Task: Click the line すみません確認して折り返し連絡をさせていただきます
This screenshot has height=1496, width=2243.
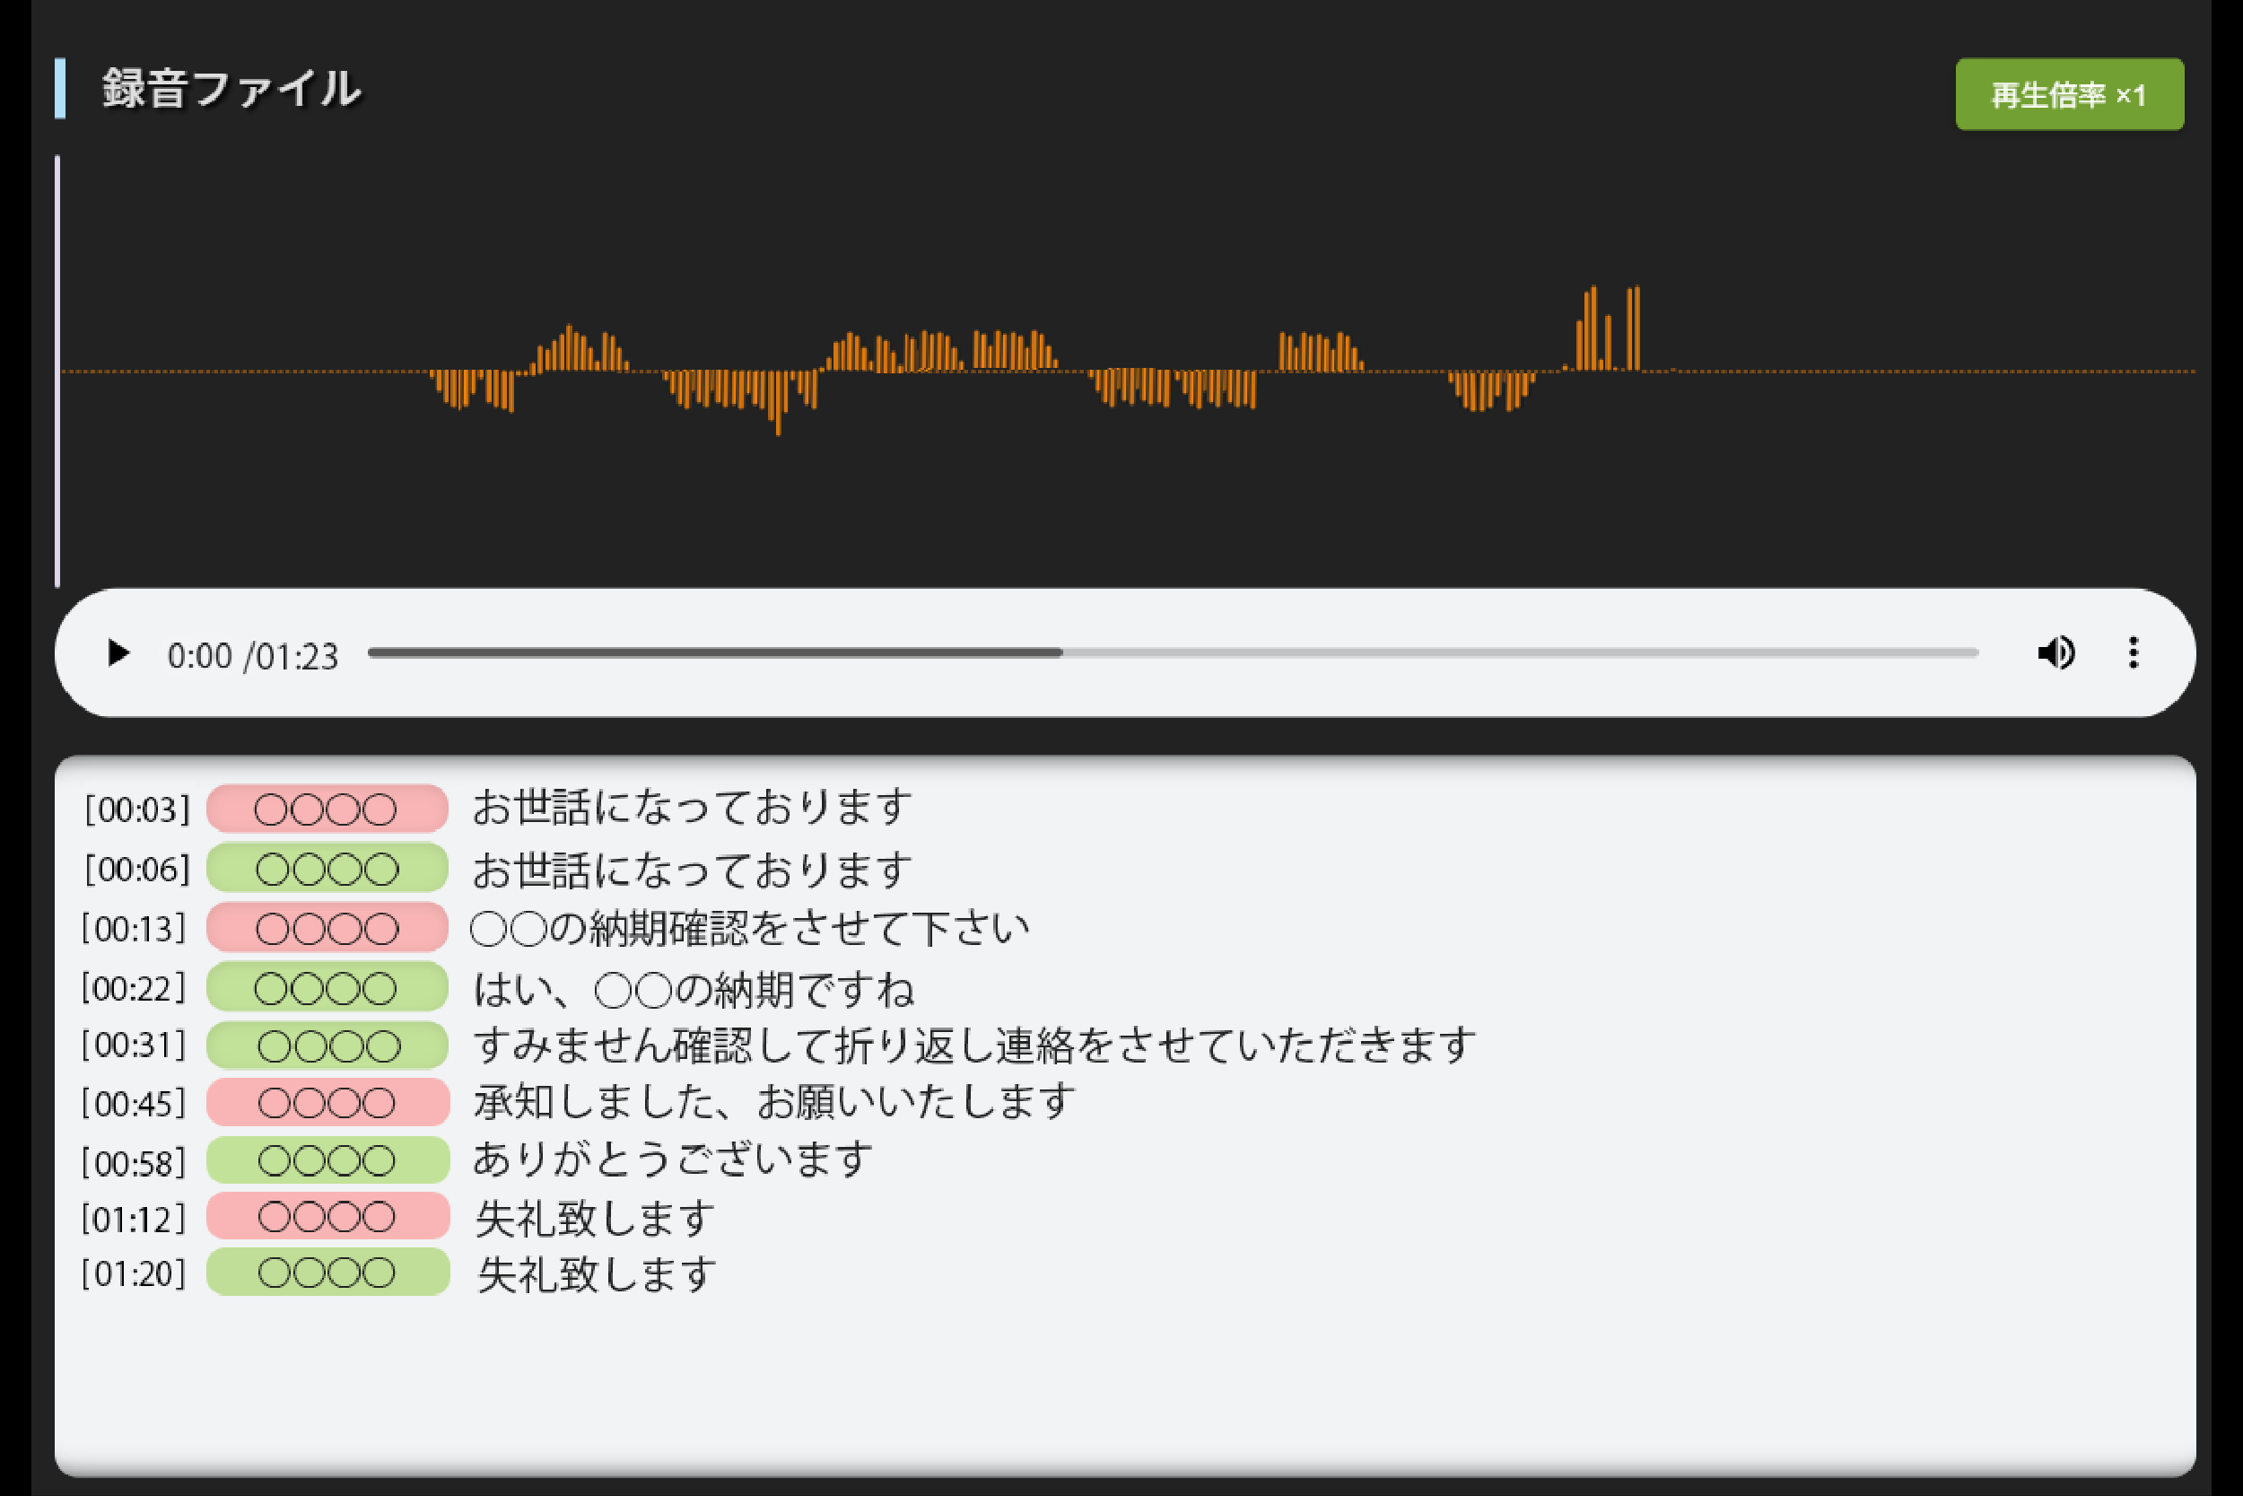Action: click(973, 1045)
